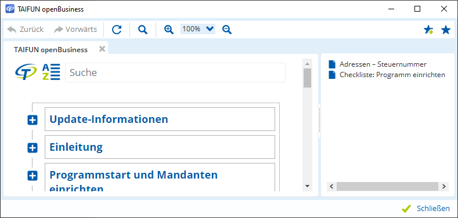Viewport: 458px width, 218px height.
Task: Reload the page with the refresh icon
Action: [x=117, y=30]
